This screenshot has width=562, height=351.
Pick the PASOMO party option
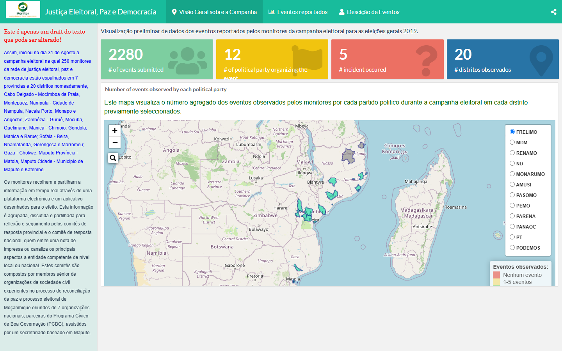click(x=512, y=195)
